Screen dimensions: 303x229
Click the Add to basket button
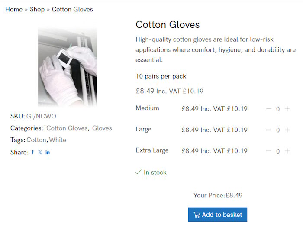point(218,215)
